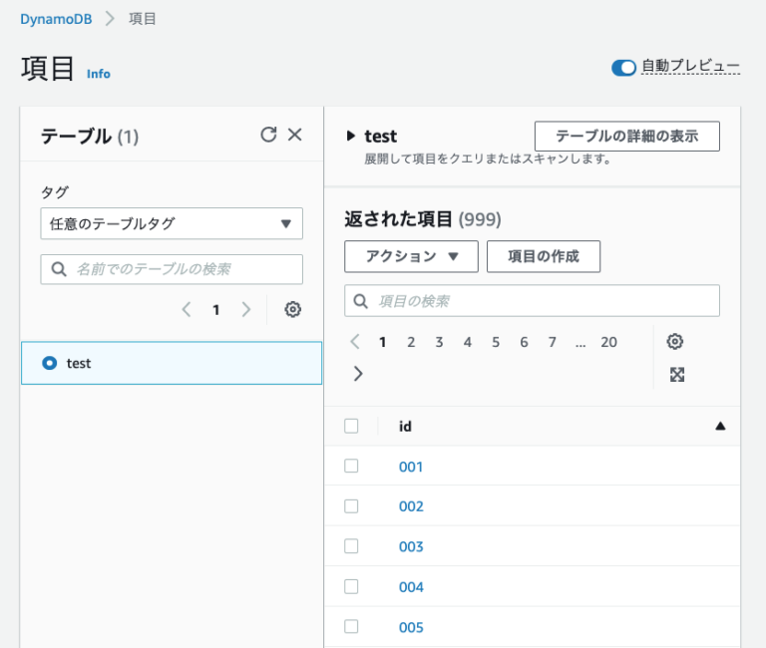
Task: Toggle the 自動プレビュー switch
Action: click(623, 68)
